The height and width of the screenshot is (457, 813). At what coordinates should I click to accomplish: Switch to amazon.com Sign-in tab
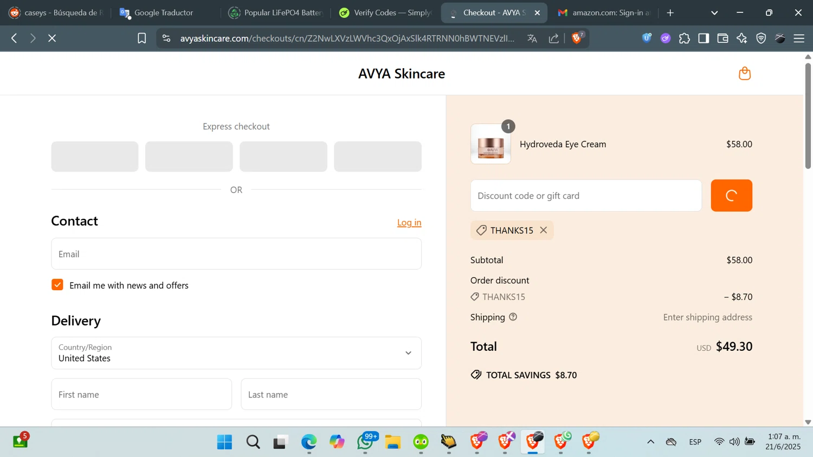603,12
